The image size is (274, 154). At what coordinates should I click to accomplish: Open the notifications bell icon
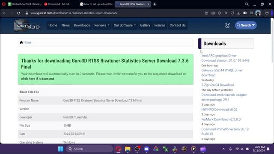268,149
